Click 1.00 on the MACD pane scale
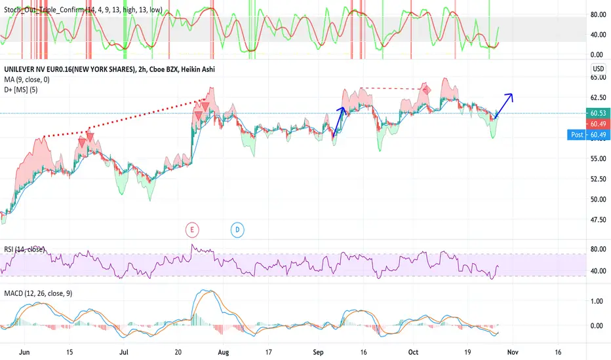Viewport: 611px width, 360px height. (x=597, y=301)
